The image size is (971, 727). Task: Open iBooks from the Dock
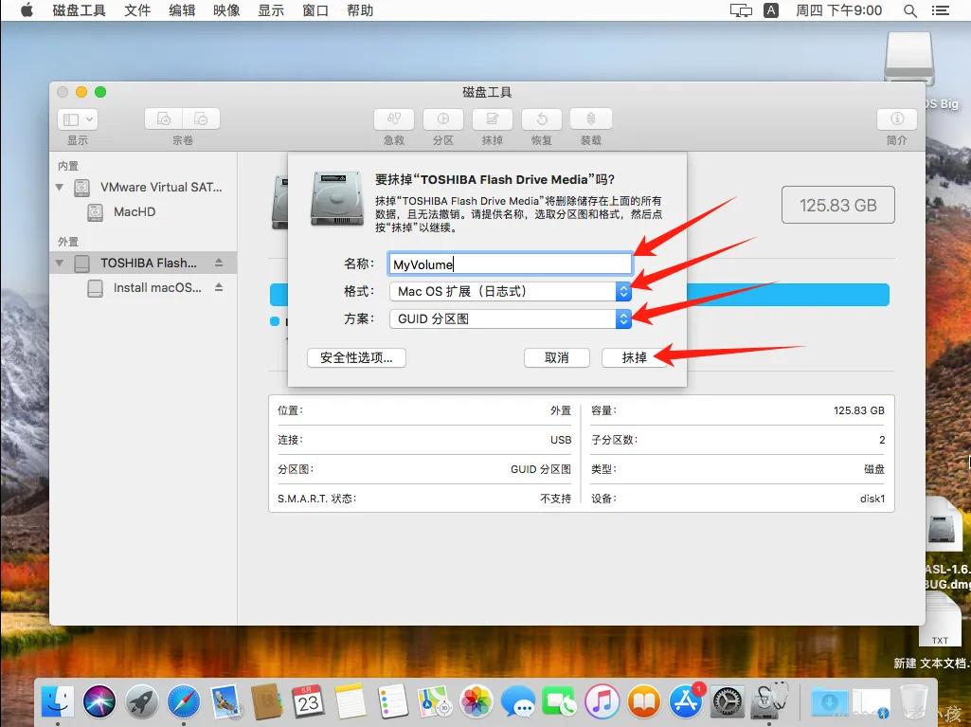point(644,702)
